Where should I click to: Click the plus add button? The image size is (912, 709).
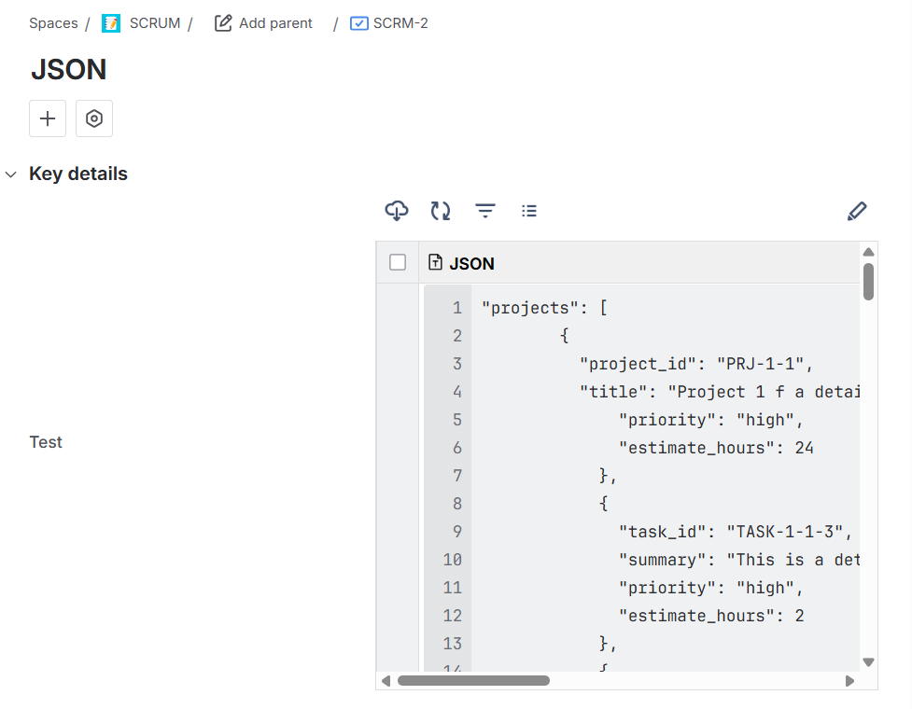pyautogui.click(x=48, y=118)
